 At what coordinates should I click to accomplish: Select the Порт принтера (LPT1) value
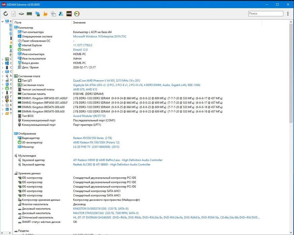pyautogui.click(x=87, y=125)
